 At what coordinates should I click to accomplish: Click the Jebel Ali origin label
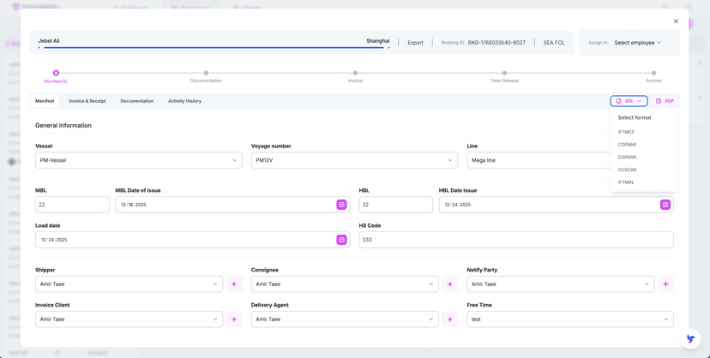tap(49, 41)
